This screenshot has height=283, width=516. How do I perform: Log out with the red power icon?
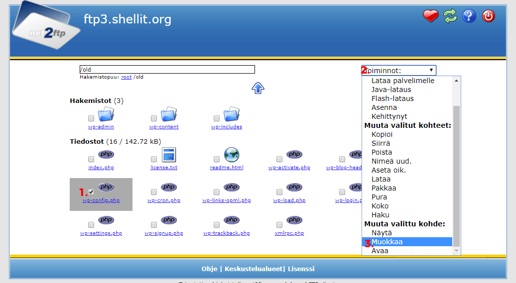pyautogui.click(x=488, y=16)
